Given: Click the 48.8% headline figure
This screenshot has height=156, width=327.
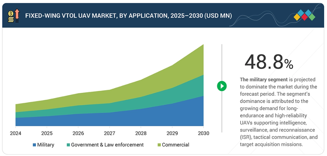Looking at the screenshot, I should [x=269, y=62].
